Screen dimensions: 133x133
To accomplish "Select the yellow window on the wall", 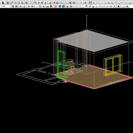I will tap(113, 65).
